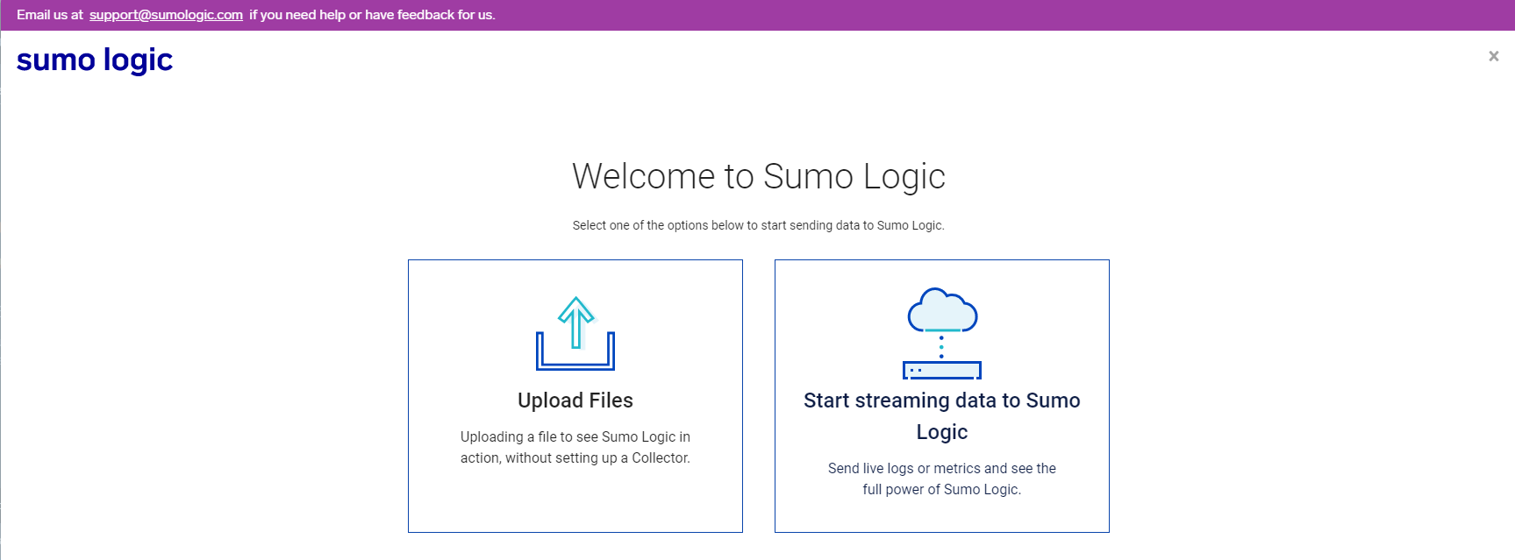Click the 'Select one of the options below' text

[759, 225]
